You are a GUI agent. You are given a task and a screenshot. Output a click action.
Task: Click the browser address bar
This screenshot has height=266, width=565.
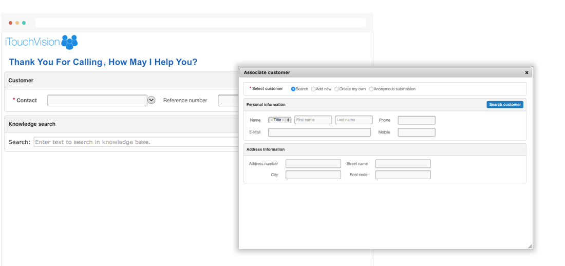tap(200, 23)
